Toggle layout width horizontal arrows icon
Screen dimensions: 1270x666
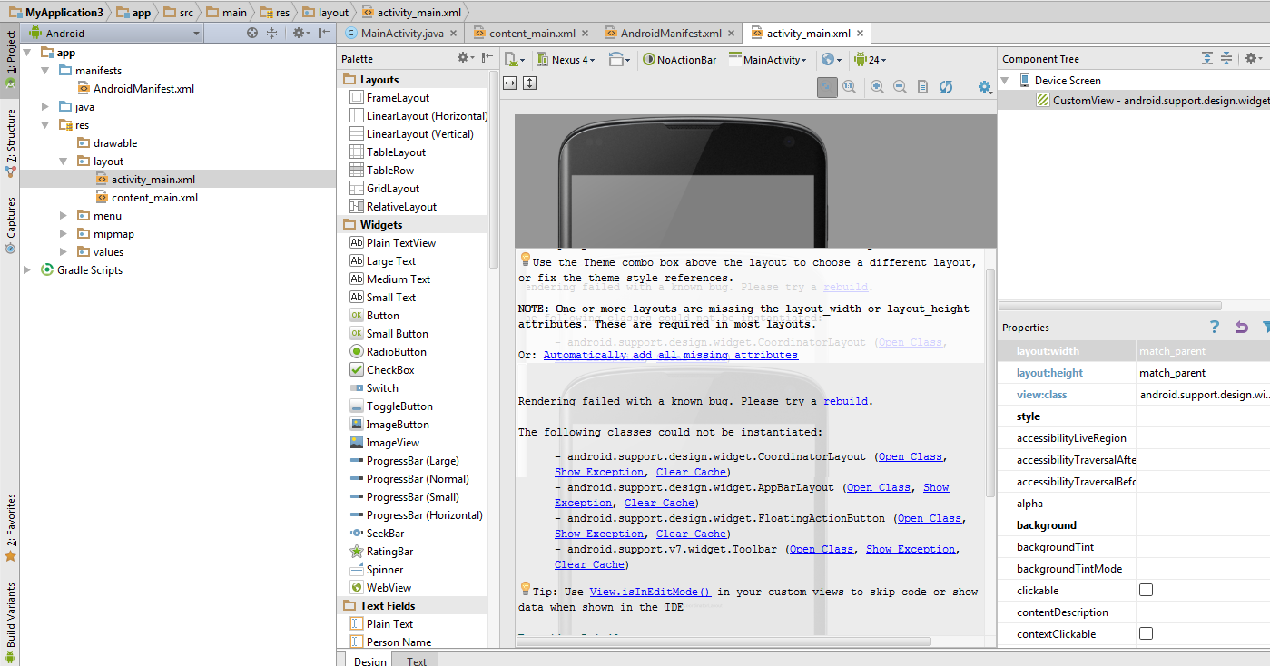pos(509,83)
